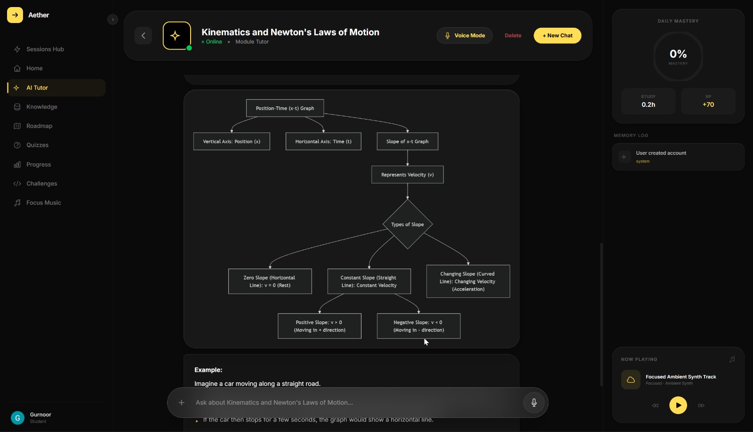The image size is (753, 432).
Task: Click the tutor sparkle avatar icon
Action: pyautogui.click(x=177, y=35)
